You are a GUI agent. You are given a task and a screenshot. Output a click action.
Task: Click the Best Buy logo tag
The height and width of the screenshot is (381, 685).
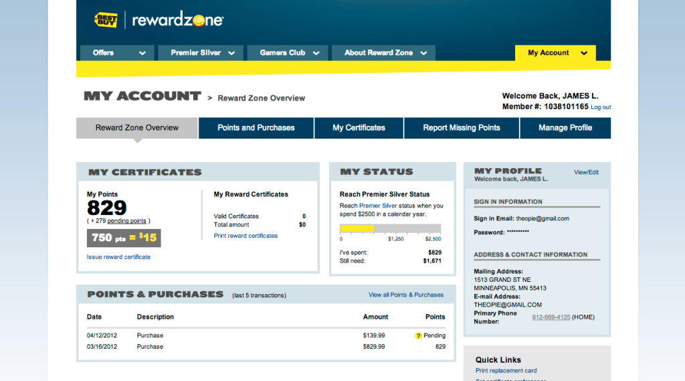106,20
